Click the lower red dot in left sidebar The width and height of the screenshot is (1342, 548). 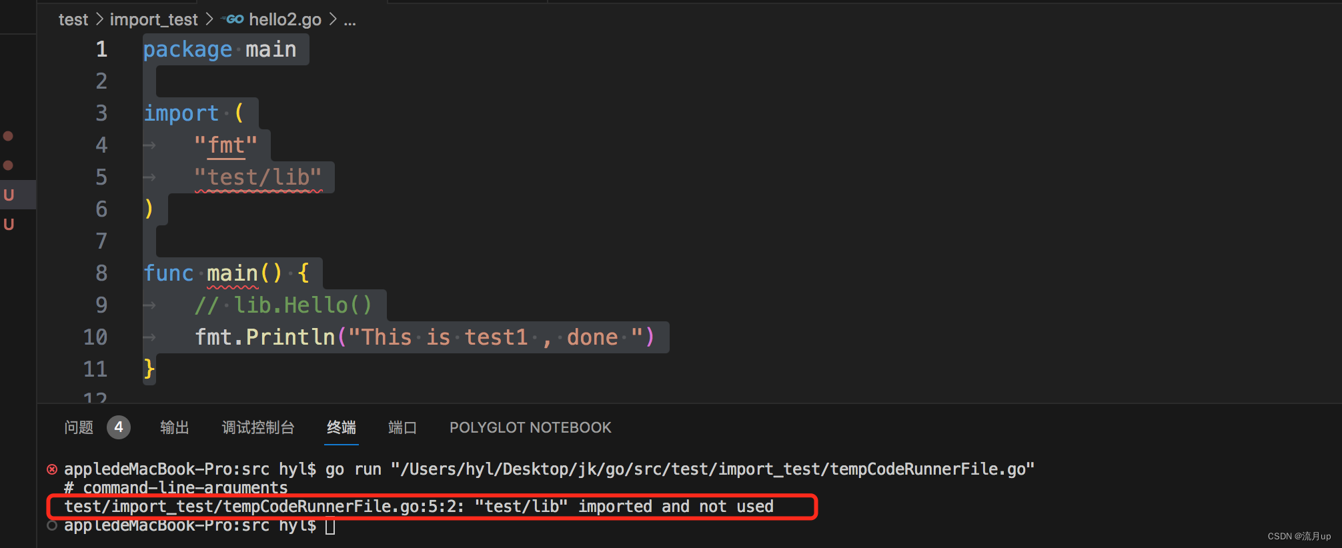(8, 165)
